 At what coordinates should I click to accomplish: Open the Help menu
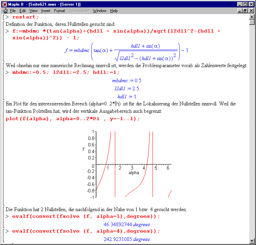[114, 11]
